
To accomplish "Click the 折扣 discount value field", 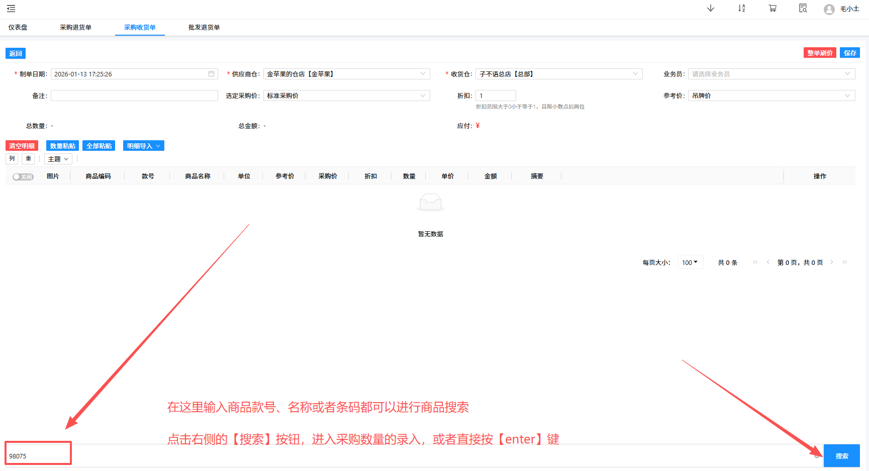I will [x=496, y=95].
